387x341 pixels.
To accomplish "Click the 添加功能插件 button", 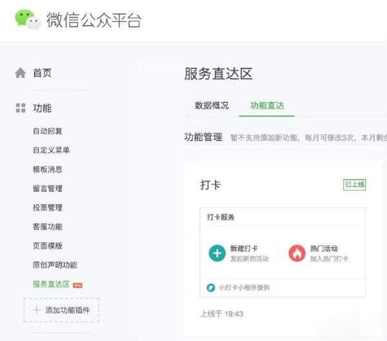I will [x=61, y=310].
